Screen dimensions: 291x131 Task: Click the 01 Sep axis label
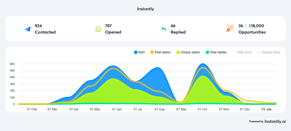[x=181, y=109]
